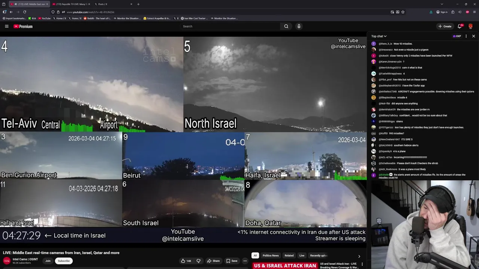
Task: Open Import bookmarks item
Action: coord(14,18)
